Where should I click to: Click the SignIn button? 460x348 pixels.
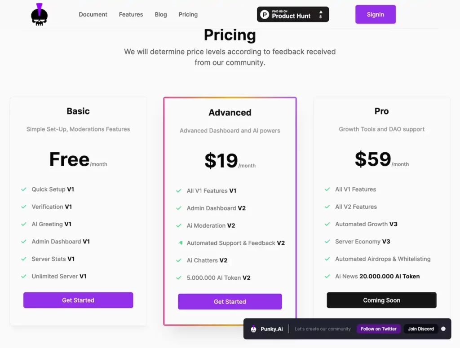[x=375, y=14]
